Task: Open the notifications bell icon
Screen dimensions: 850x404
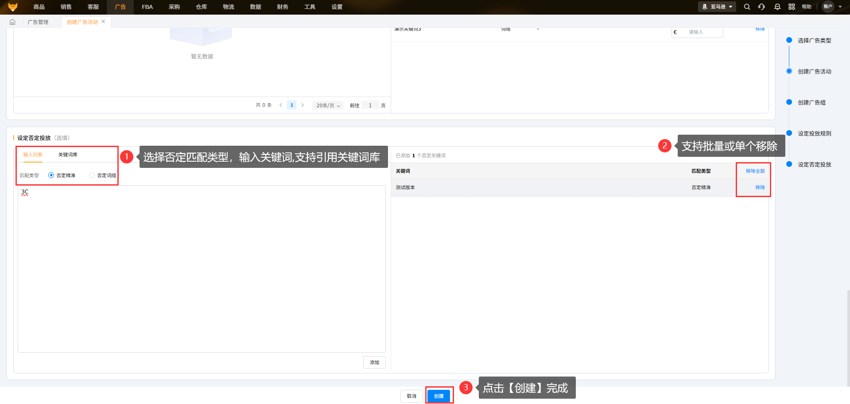Action: tap(777, 7)
